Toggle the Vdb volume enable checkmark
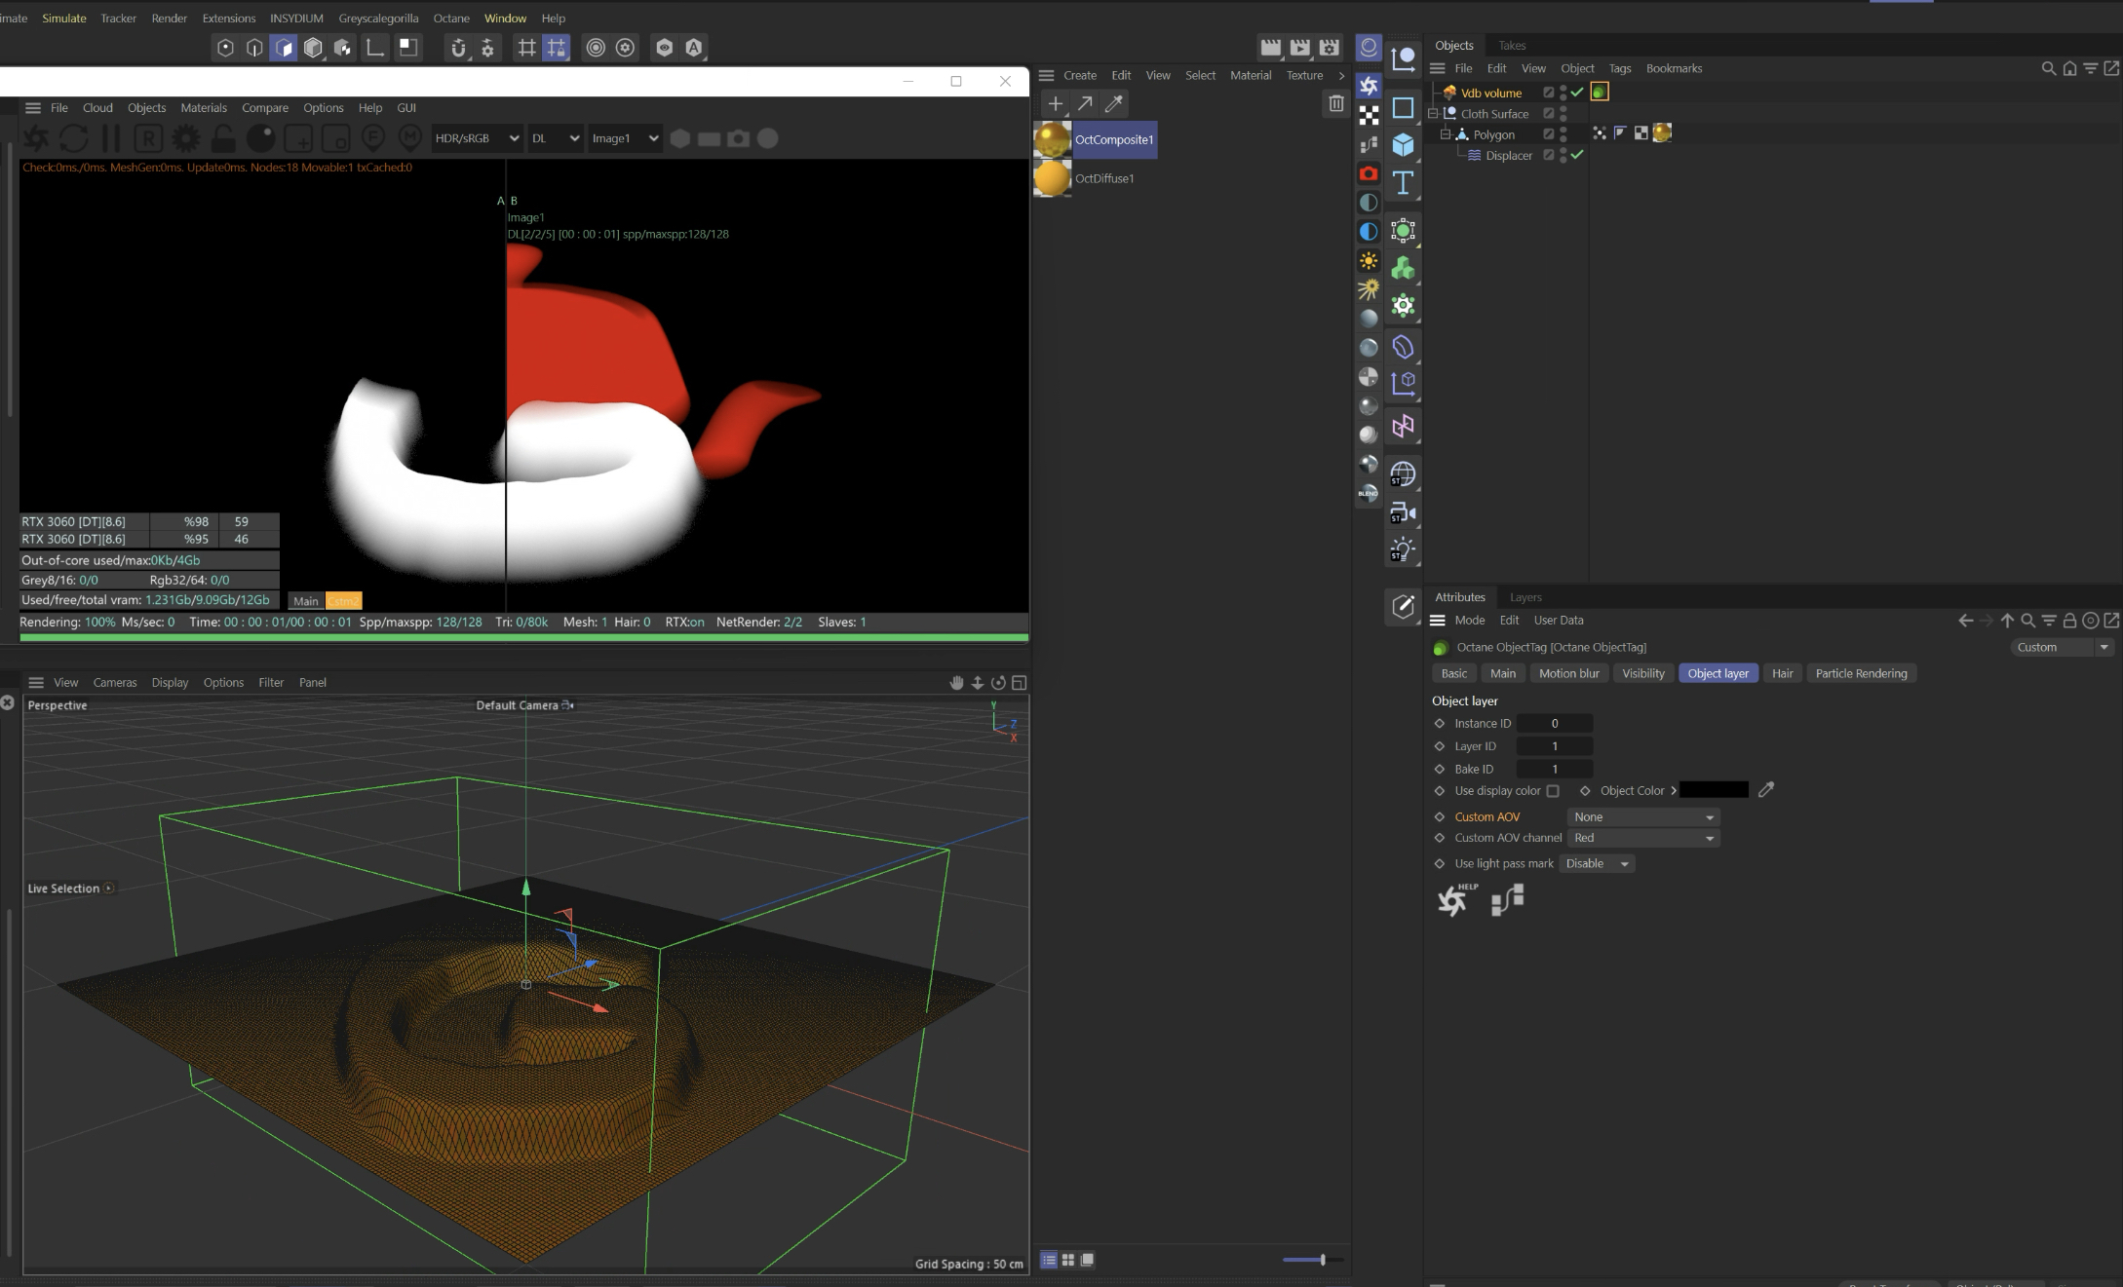Viewport: 2123px width, 1287px height. [x=1577, y=93]
